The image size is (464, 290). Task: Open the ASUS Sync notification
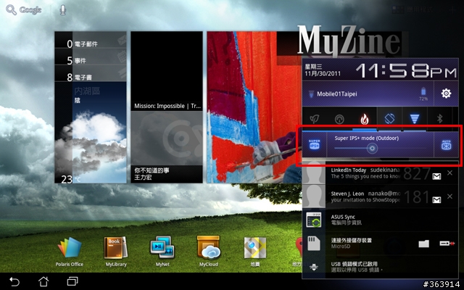point(380,220)
